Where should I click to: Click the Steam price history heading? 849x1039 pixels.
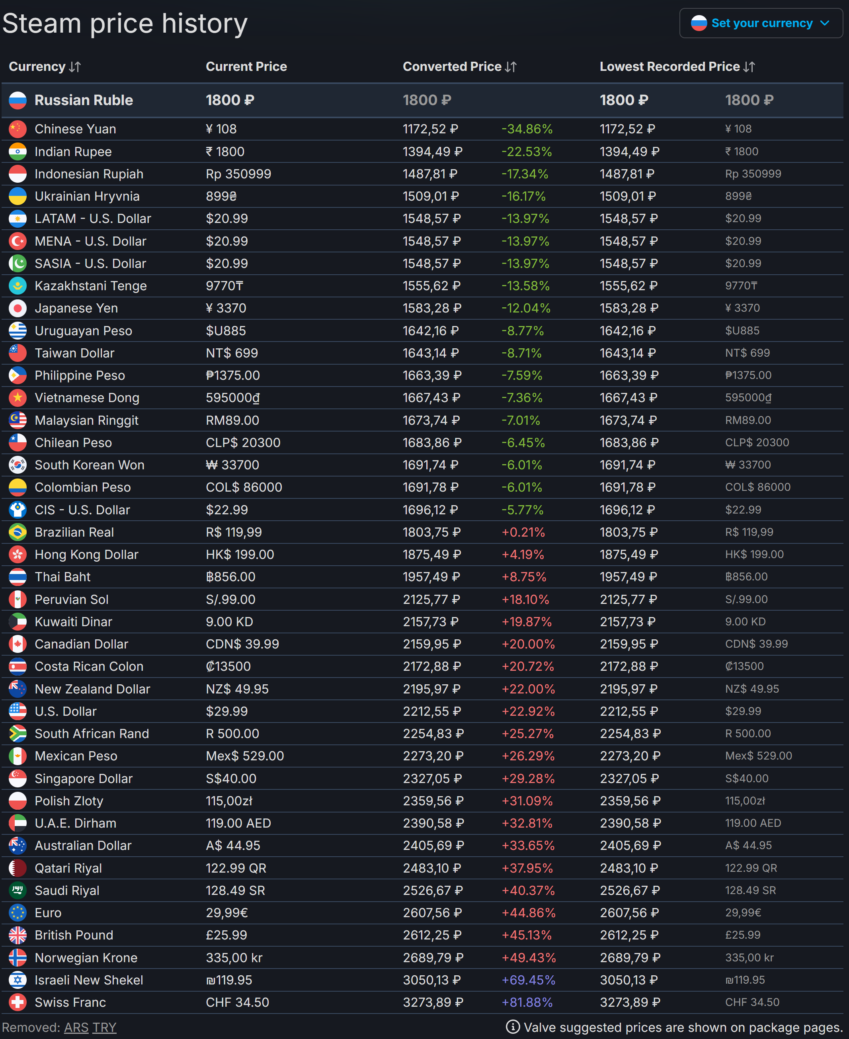(125, 23)
